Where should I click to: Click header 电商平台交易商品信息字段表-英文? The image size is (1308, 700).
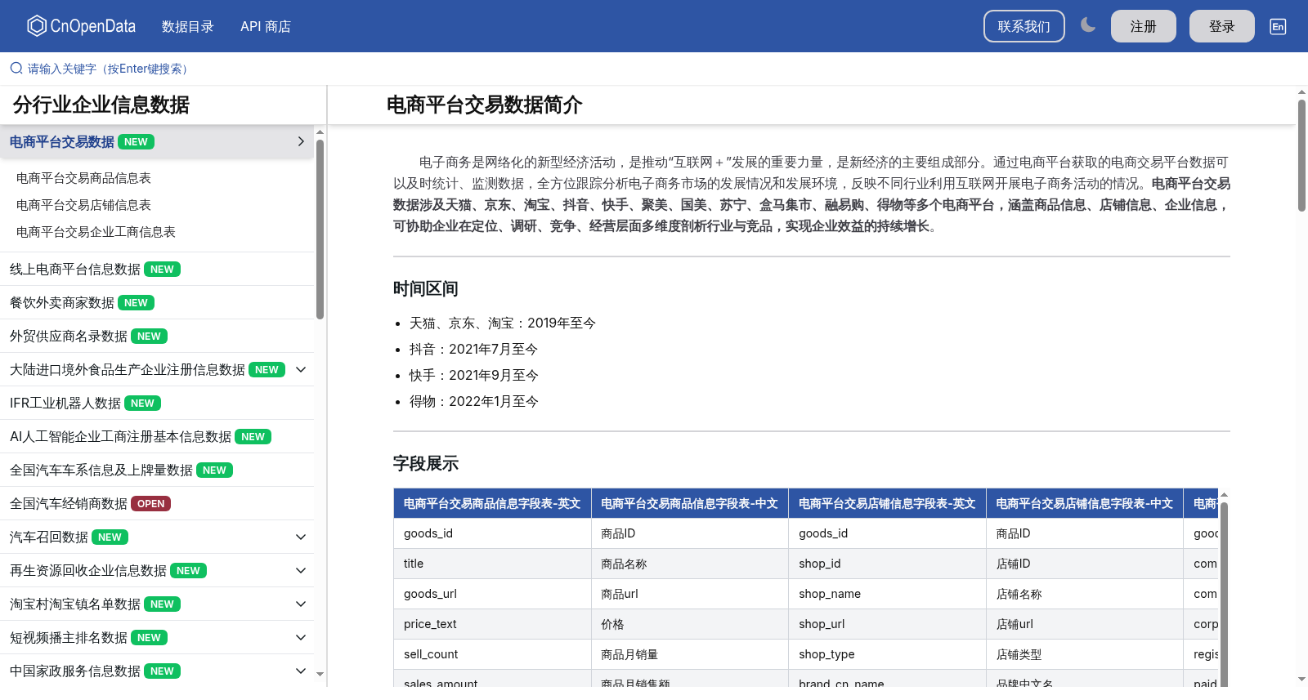[x=492, y=503]
